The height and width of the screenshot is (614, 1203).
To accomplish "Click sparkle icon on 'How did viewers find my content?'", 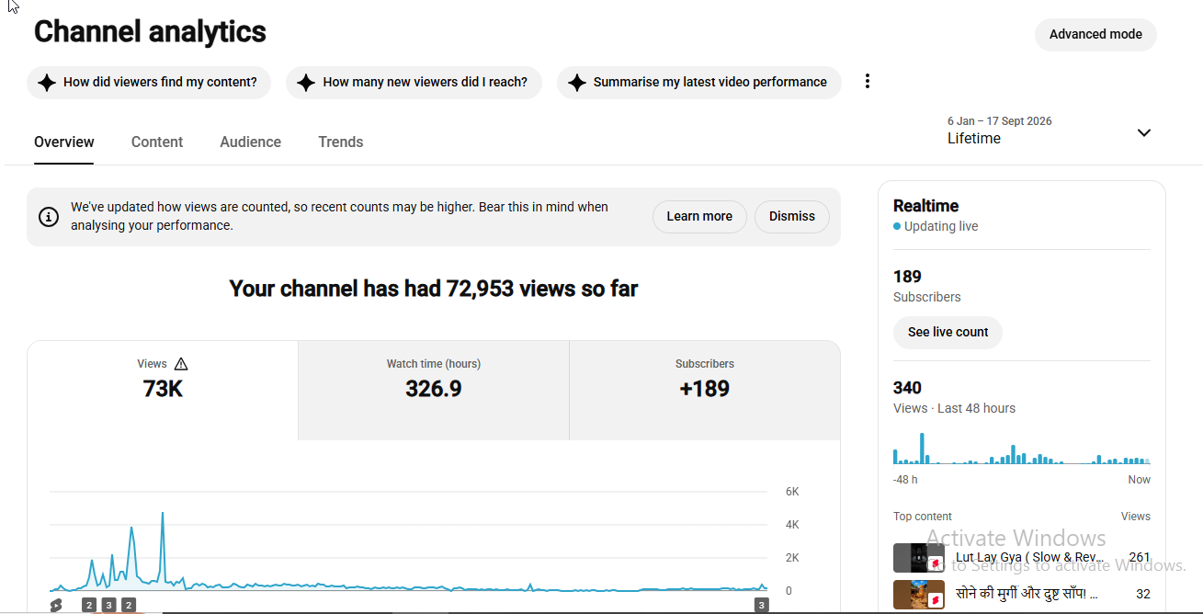I will pyautogui.click(x=47, y=83).
